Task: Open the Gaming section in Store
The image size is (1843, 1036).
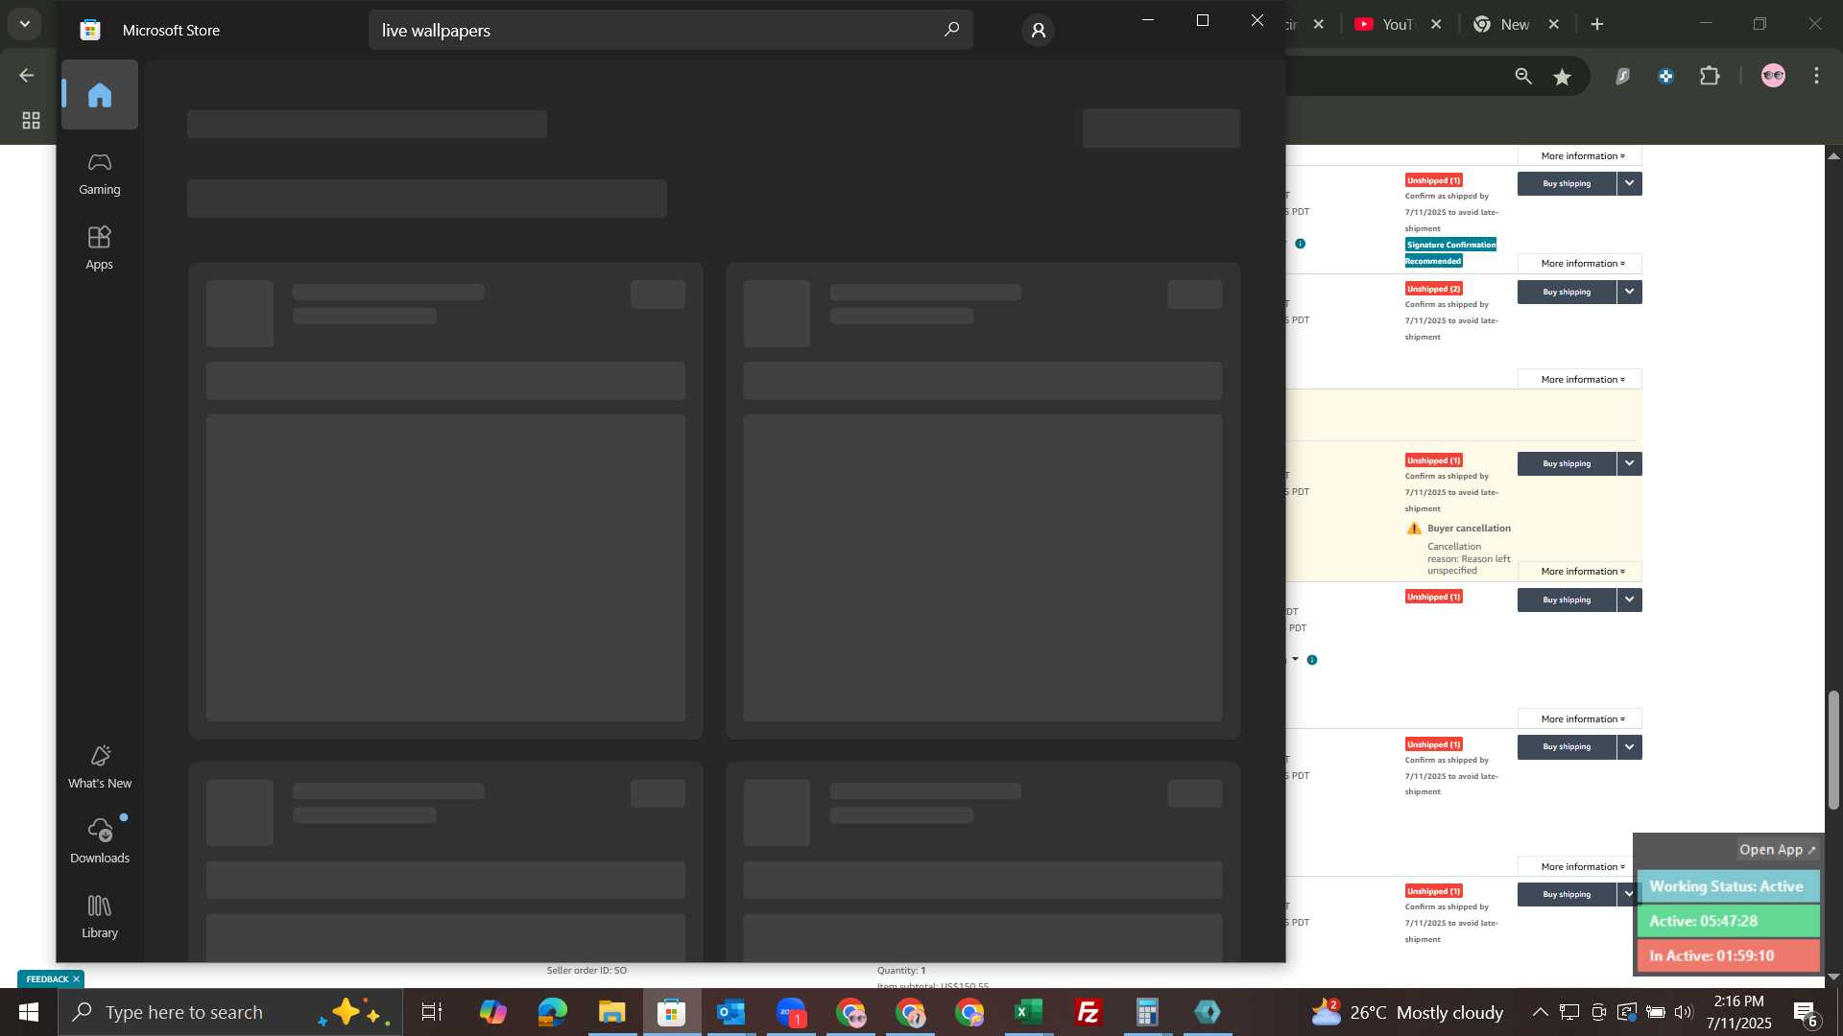Action: [100, 174]
